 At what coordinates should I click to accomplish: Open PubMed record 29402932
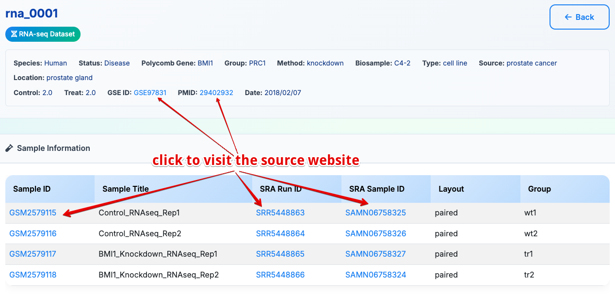tap(218, 92)
